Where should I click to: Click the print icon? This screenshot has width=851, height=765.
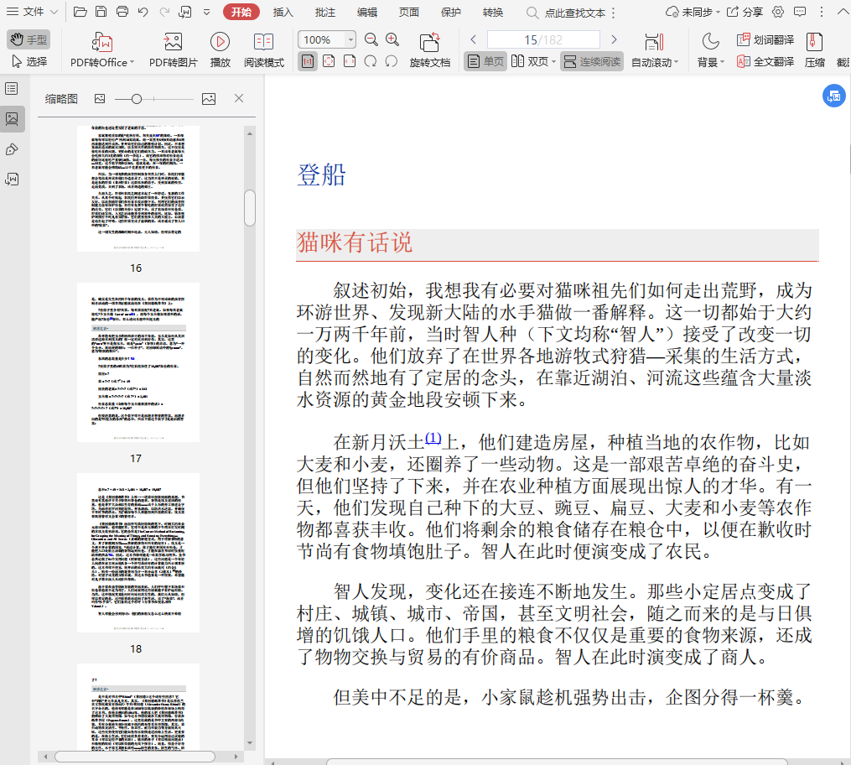(122, 12)
